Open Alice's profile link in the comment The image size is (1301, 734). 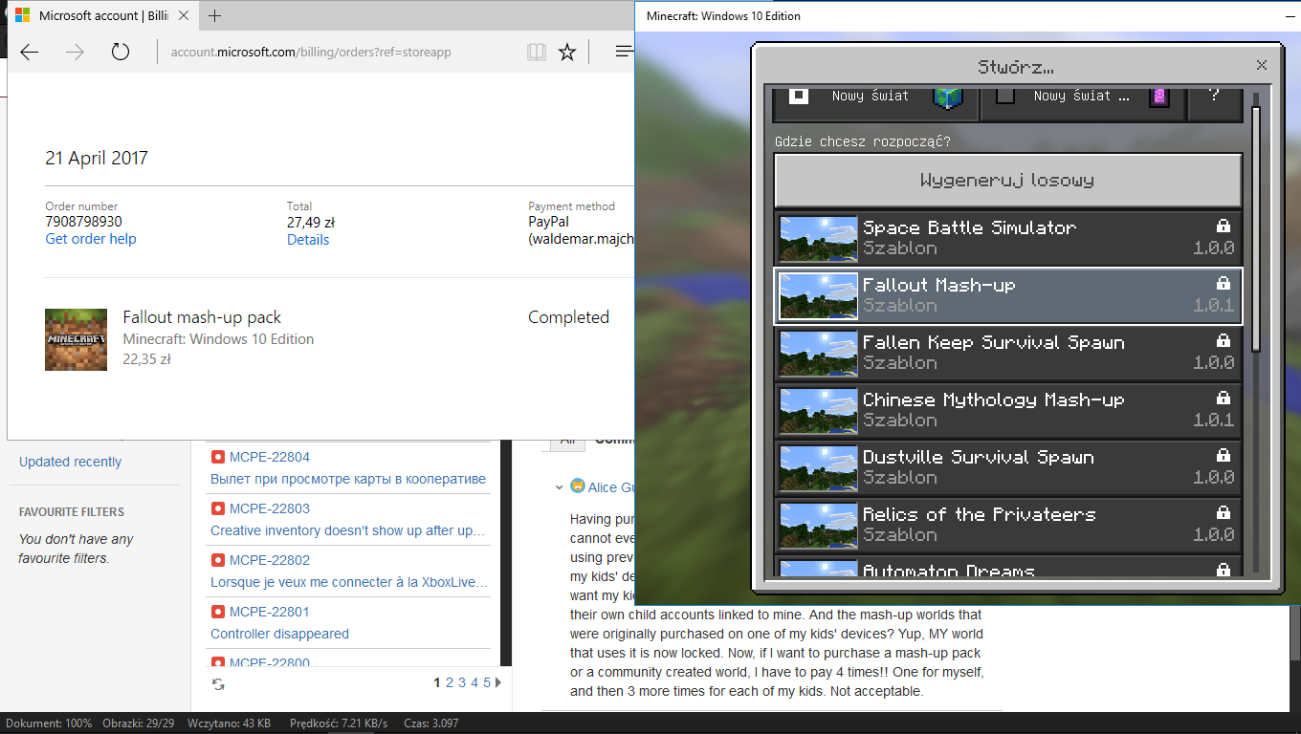[x=610, y=487]
